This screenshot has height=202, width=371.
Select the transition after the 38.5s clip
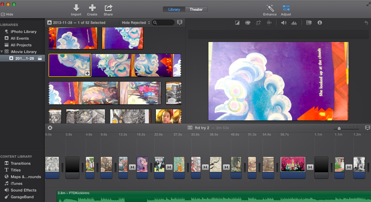coord(227,167)
